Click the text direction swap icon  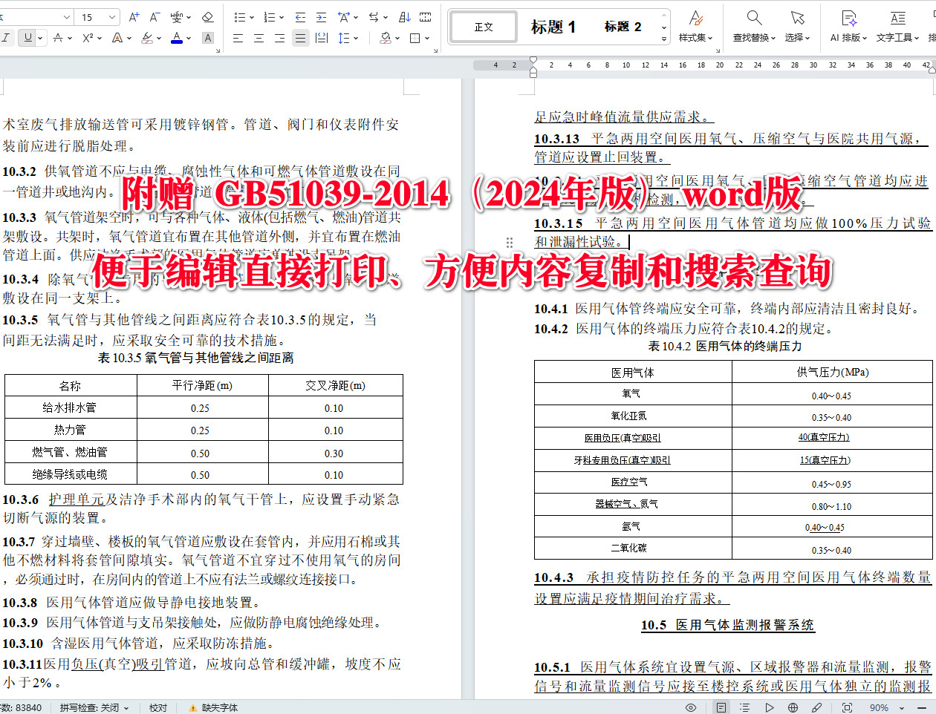point(374,17)
